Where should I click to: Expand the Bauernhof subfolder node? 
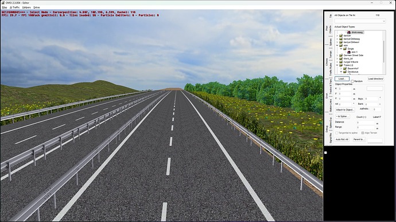pyautogui.click(x=341, y=69)
